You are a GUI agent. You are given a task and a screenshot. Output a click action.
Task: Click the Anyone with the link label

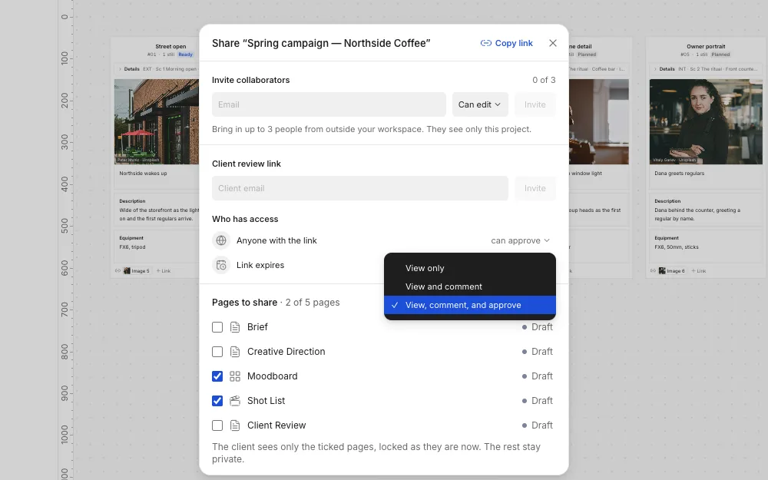tap(276, 240)
